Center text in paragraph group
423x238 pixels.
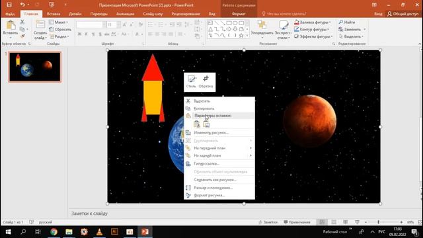point(157,34)
